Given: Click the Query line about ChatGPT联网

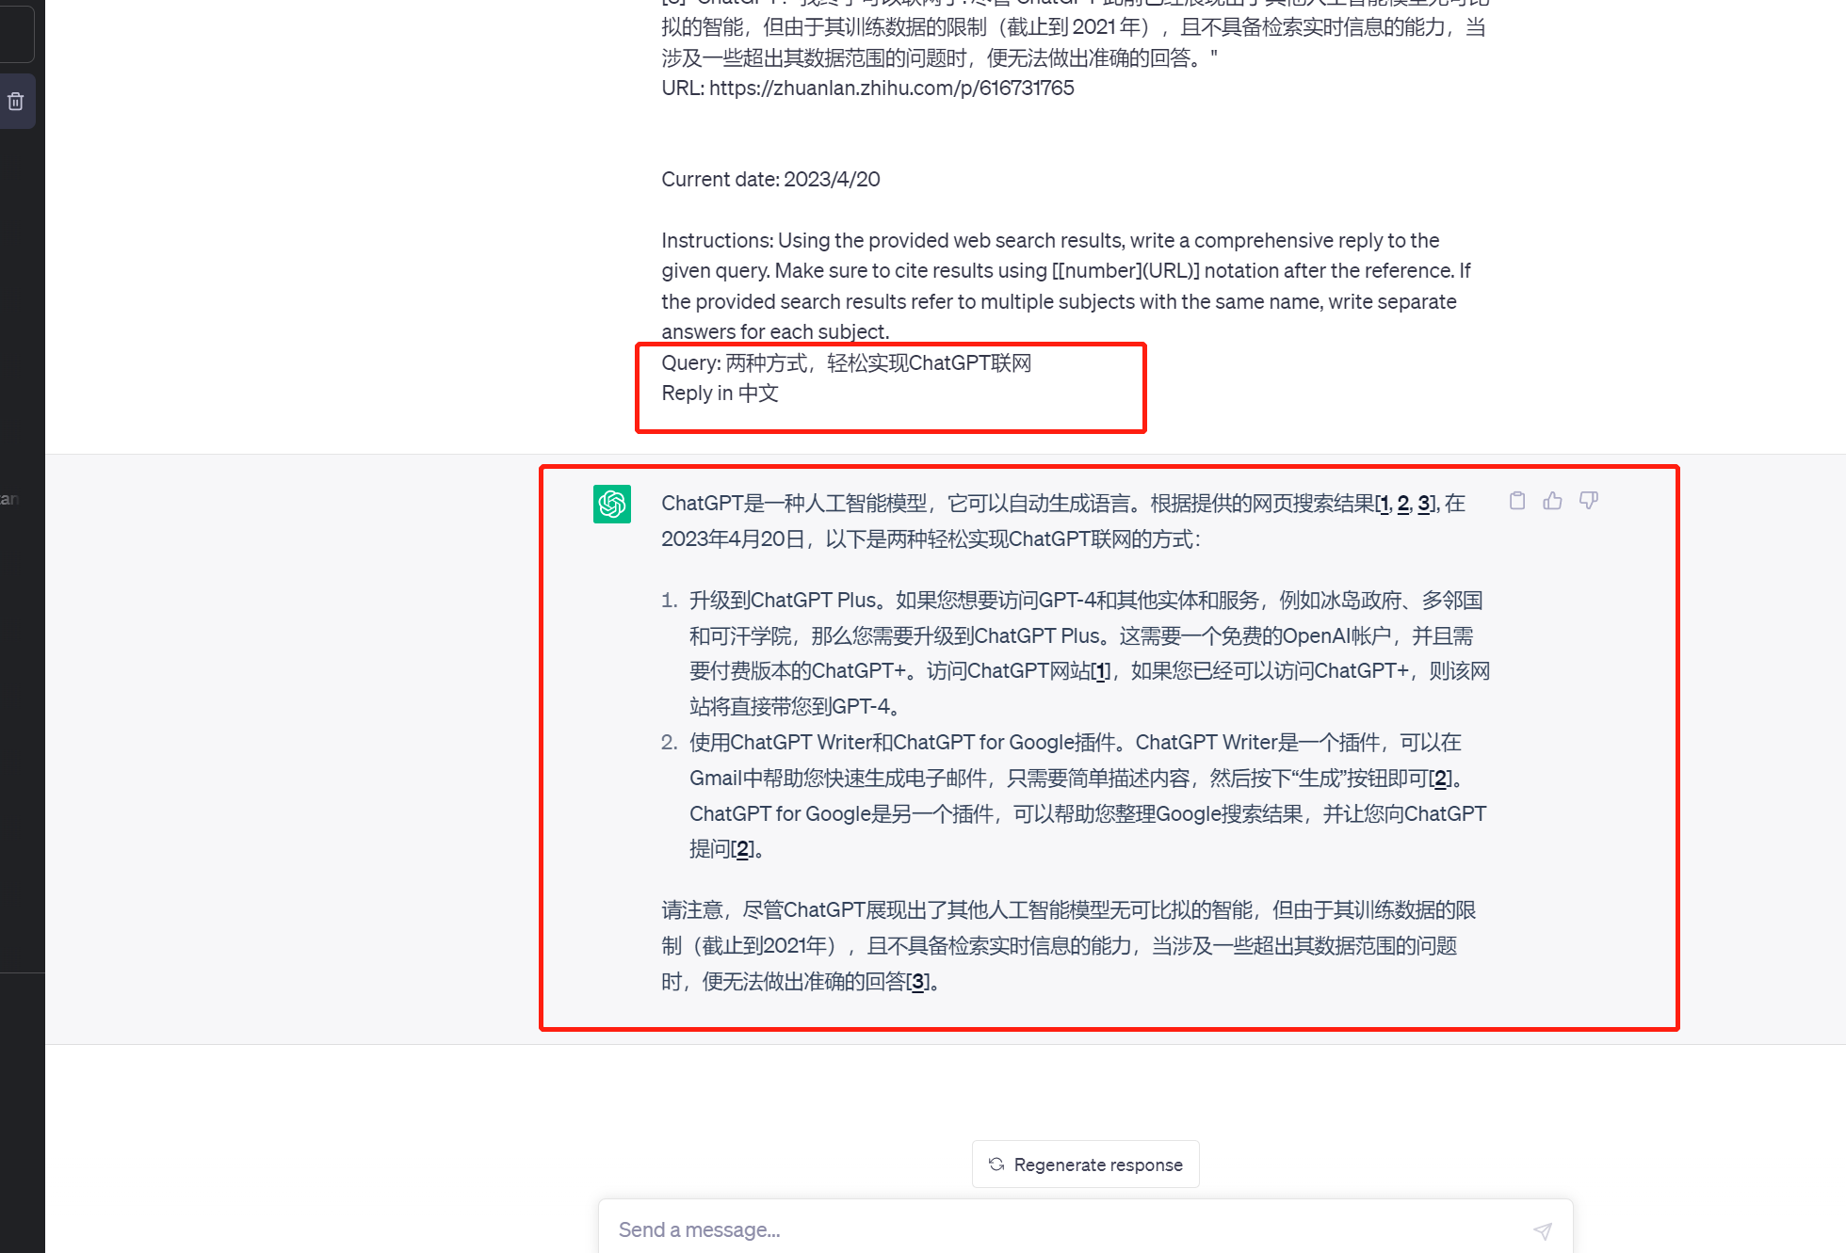Looking at the screenshot, I should (x=846, y=363).
